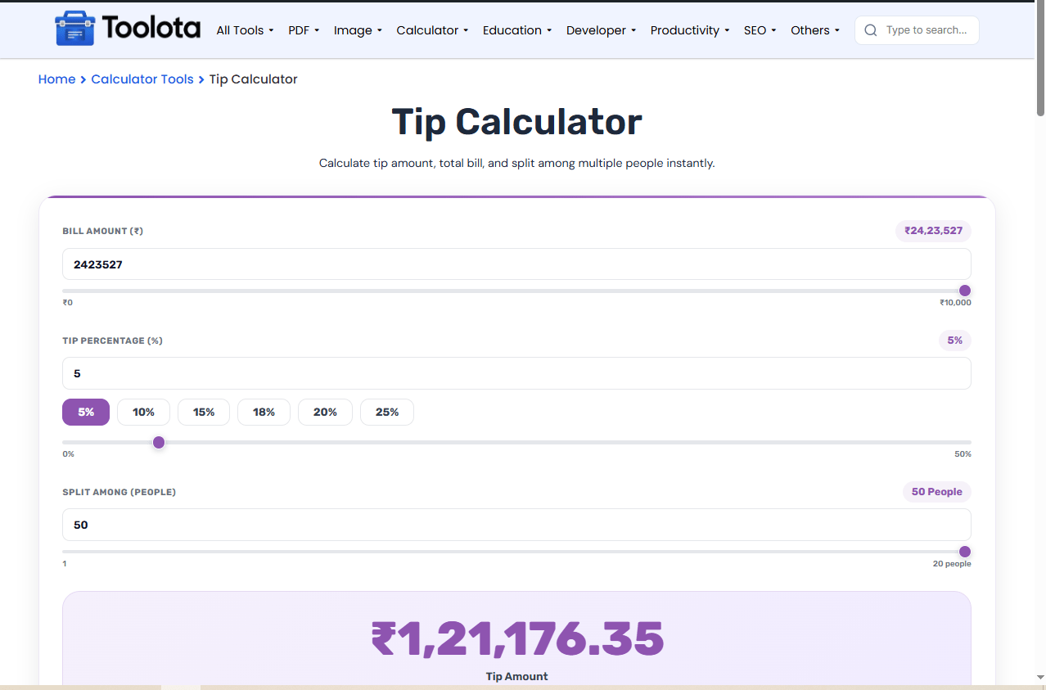This screenshot has height=690, width=1046.
Task: Click the 5% tip value badge
Action: [955, 340]
